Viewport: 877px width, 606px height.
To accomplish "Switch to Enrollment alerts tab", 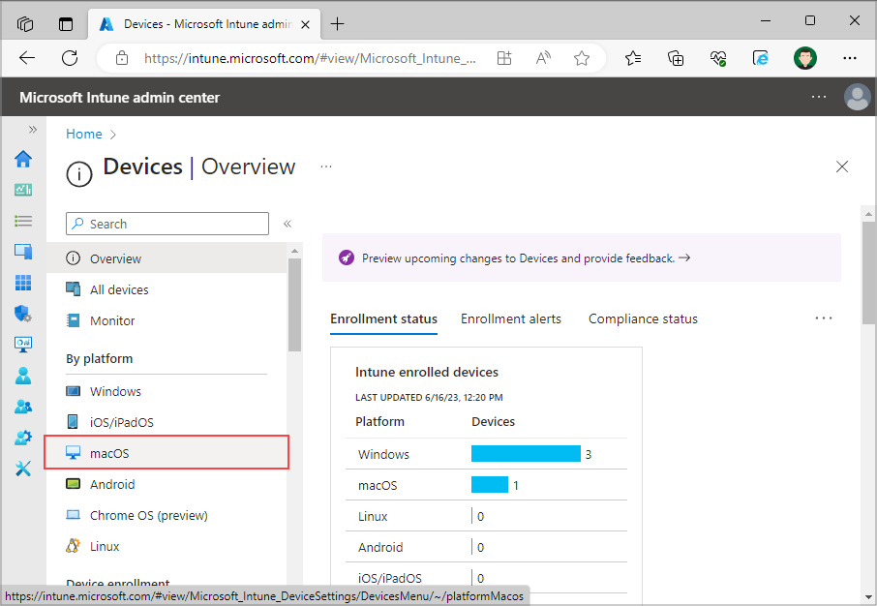I will tap(511, 318).
